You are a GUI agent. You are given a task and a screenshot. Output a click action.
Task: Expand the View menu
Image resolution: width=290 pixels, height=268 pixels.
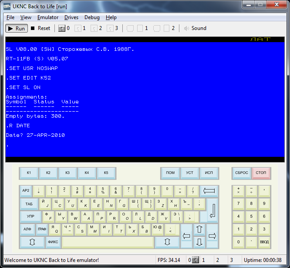(x=26, y=17)
